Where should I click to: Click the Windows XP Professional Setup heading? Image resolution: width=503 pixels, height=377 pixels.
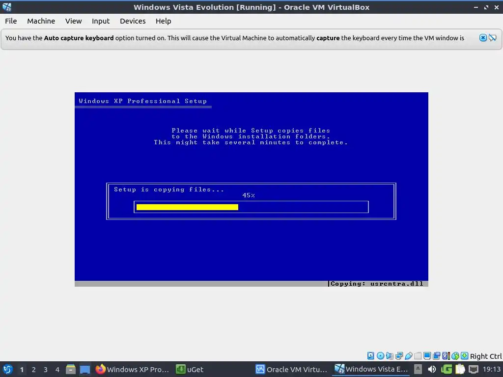(143, 101)
